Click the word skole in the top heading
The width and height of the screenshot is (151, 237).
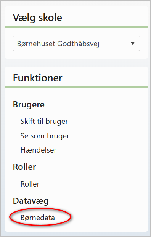(x=50, y=18)
